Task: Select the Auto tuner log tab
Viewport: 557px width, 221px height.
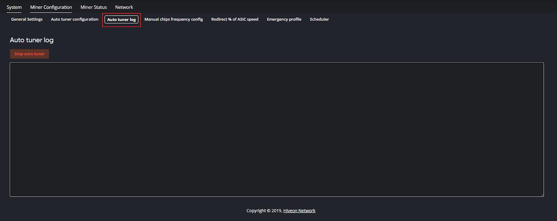Action: (x=121, y=20)
